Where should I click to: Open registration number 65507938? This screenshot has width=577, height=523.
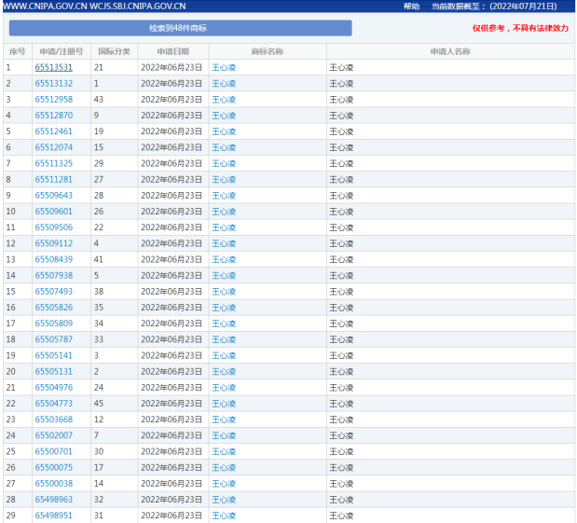(53, 275)
